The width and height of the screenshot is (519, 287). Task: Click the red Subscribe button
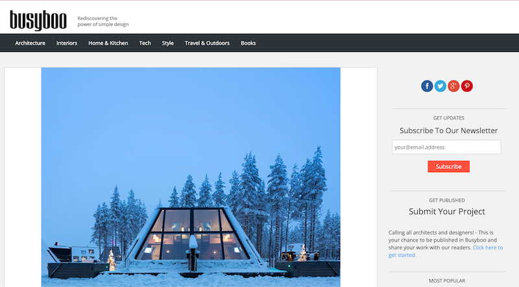point(448,166)
